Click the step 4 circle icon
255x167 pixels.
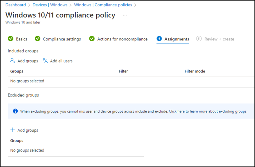[x=159, y=39]
